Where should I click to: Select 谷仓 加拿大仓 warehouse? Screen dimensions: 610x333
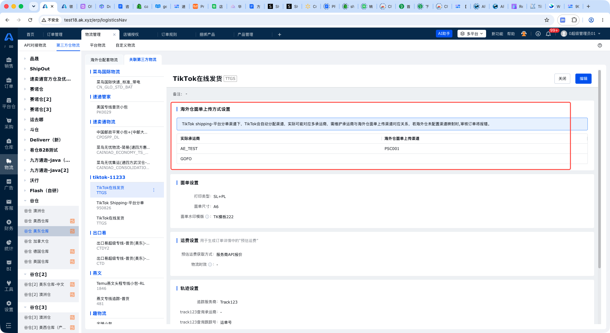point(48,241)
